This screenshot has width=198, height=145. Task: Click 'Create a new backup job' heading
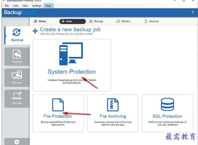click(70, 29)
